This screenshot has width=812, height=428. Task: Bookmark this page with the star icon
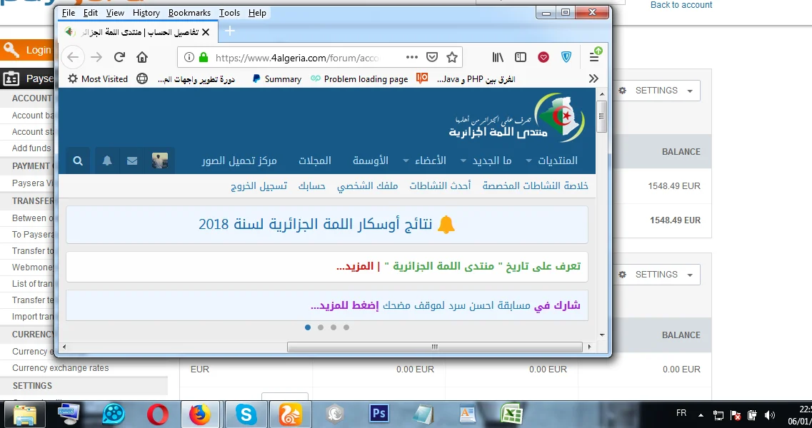pos(451,57)
